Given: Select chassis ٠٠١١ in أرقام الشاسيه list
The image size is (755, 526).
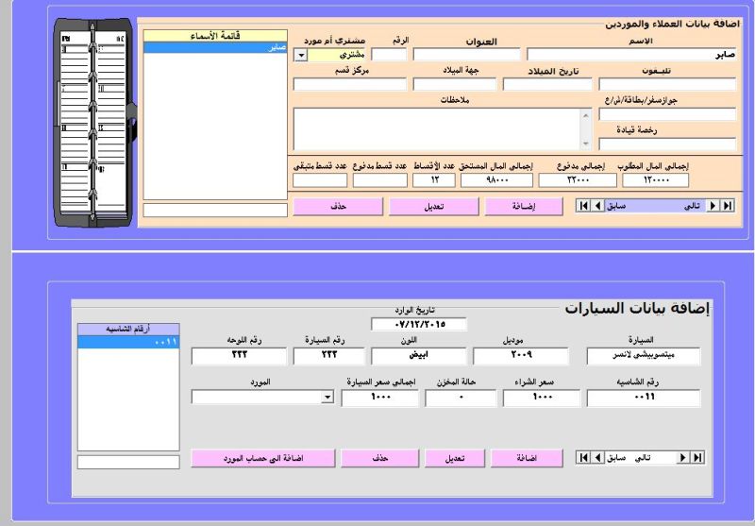Looking at the screenshot, I should pos(128,342).
